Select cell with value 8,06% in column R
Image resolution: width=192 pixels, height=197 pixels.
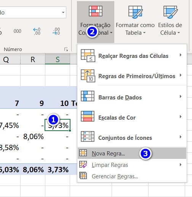pyautogui.click(x=33, y=136)
